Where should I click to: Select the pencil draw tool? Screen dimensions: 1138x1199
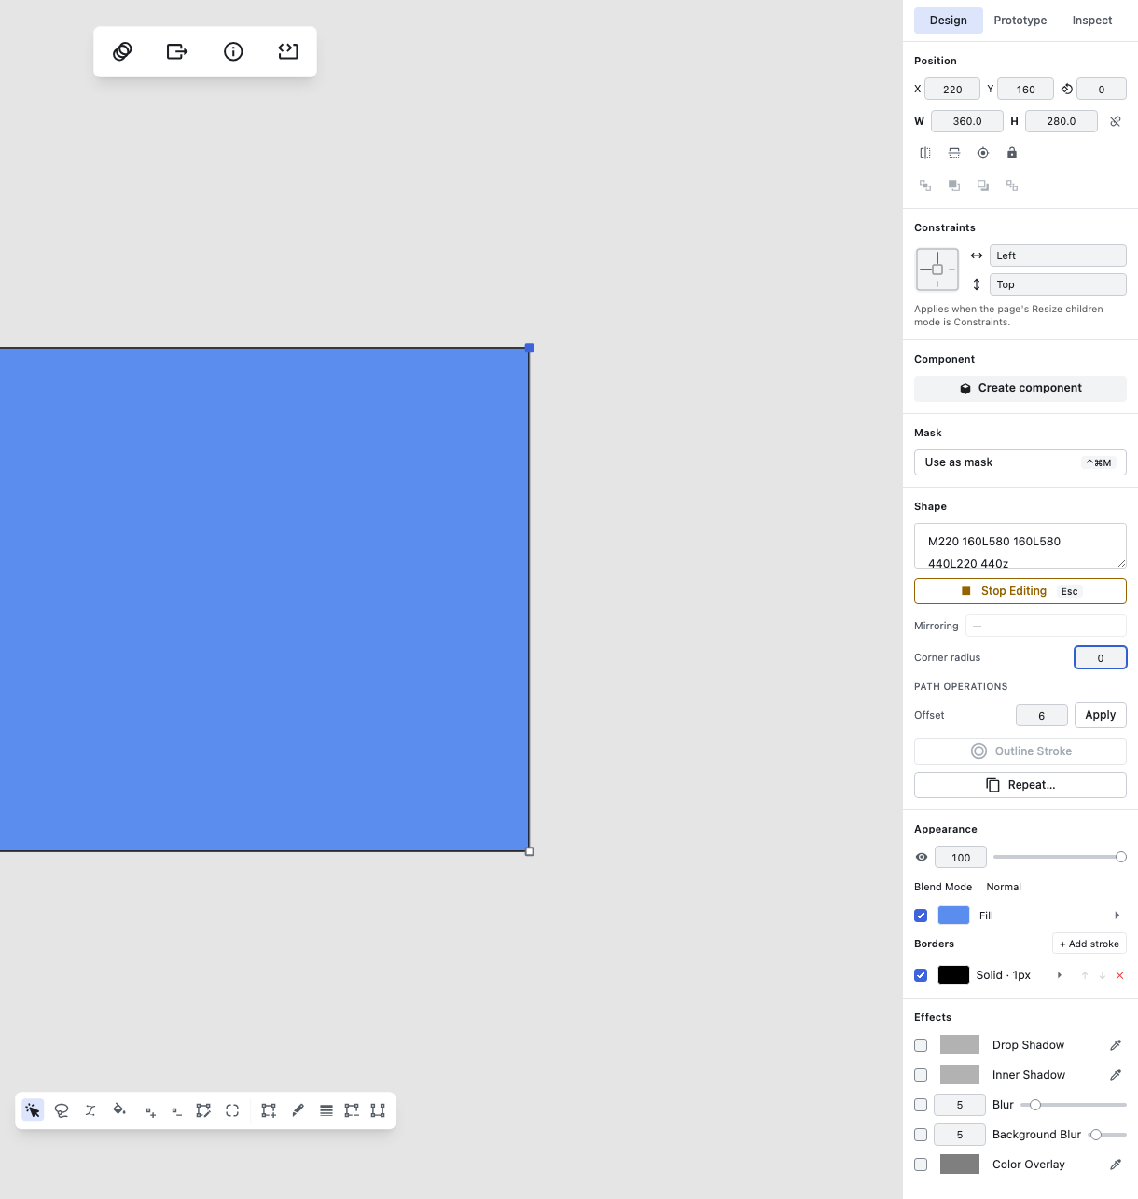(298, 1110)
